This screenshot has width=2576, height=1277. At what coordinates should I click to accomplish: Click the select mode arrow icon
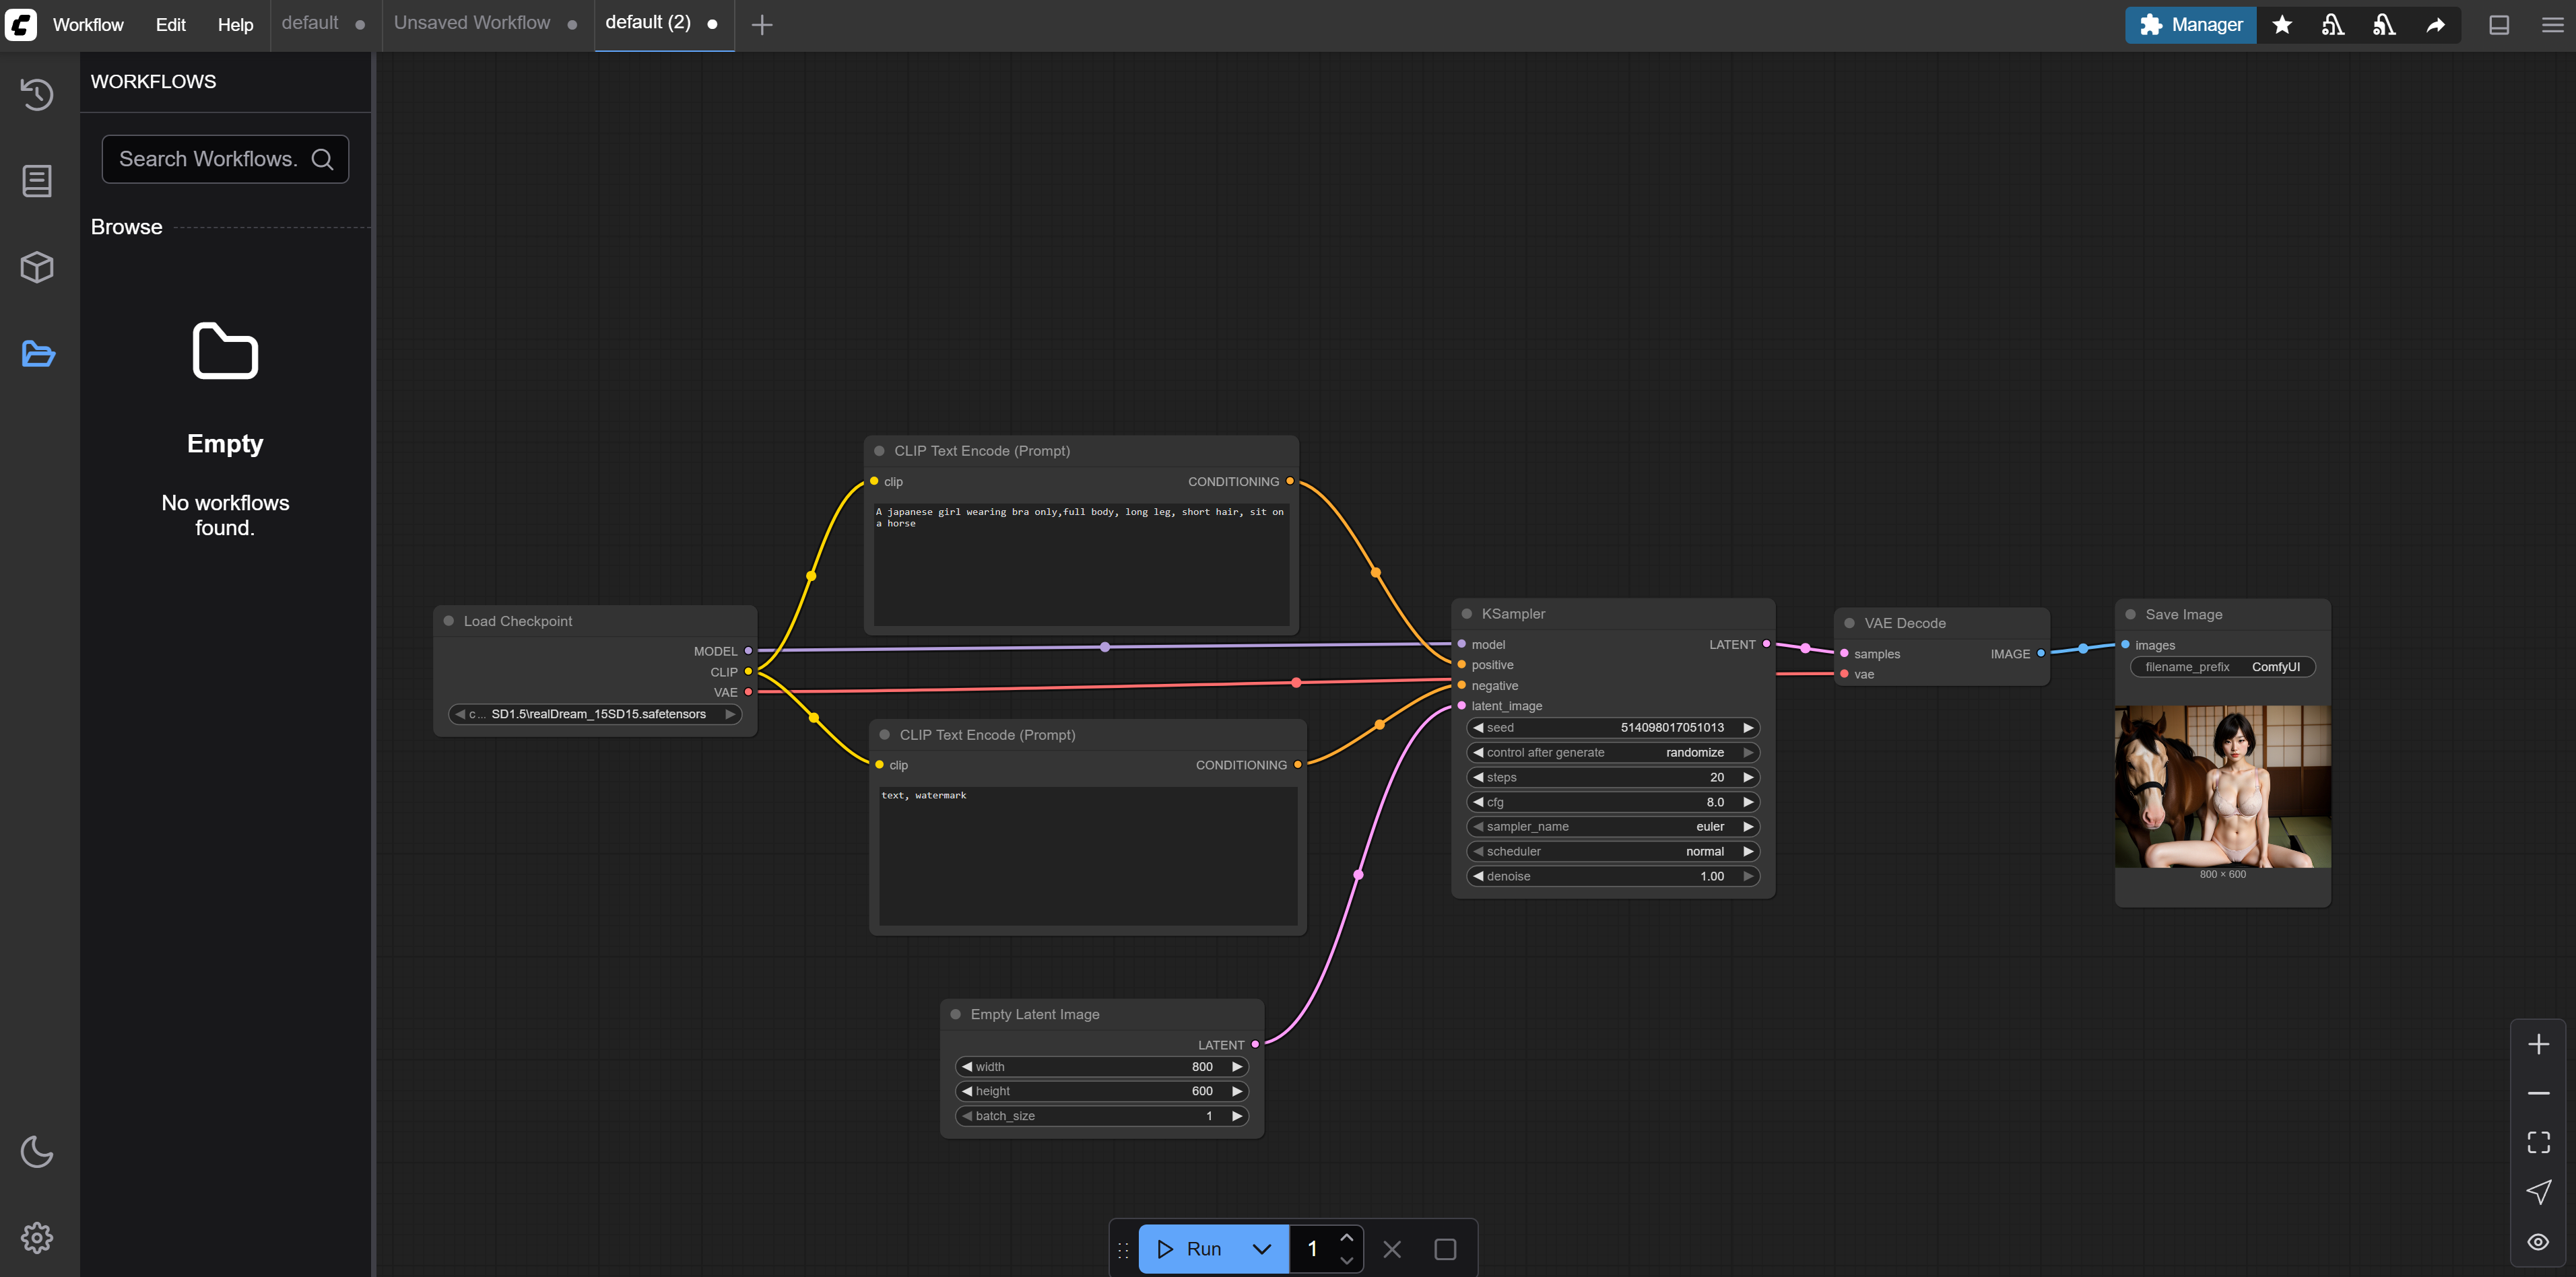[2538, 1191]
